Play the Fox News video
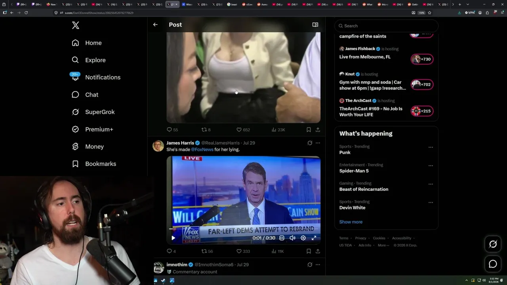 (x=173, y=238)
